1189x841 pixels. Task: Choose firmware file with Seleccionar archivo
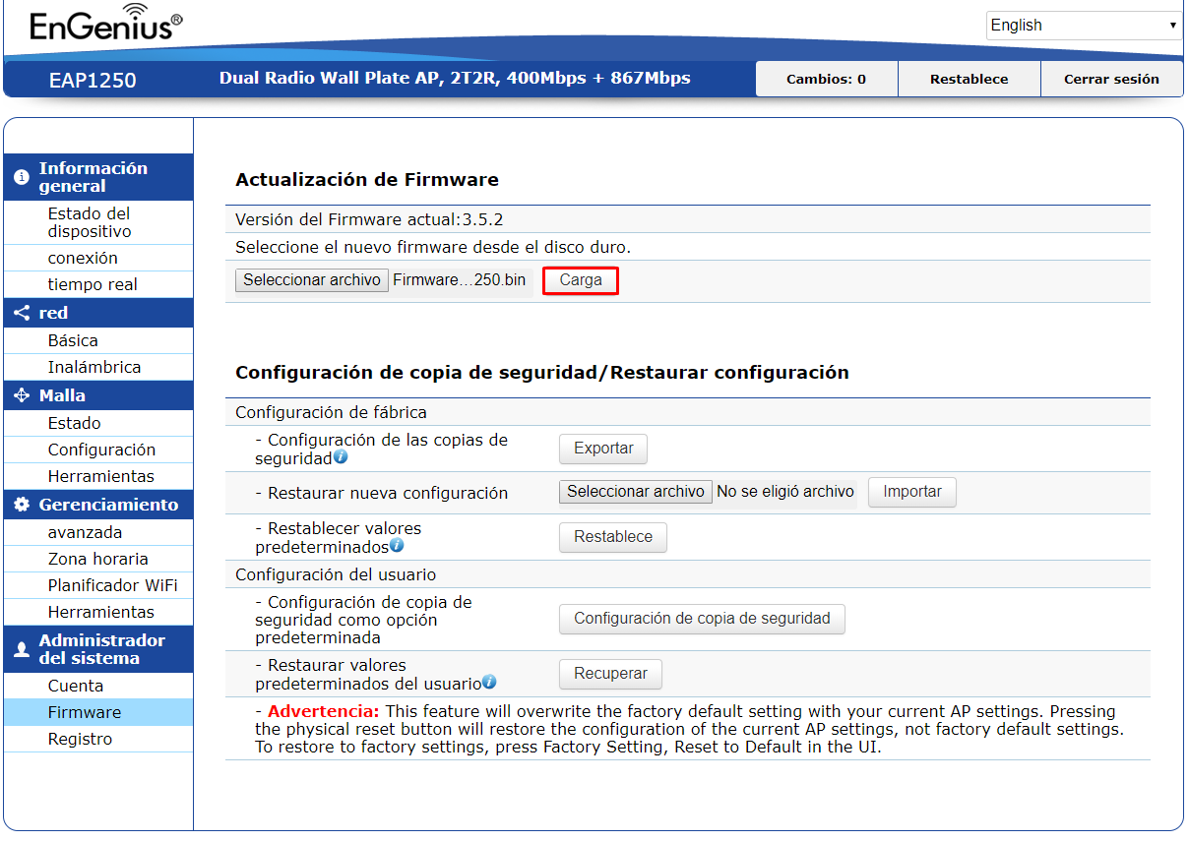tap(312, 280)
